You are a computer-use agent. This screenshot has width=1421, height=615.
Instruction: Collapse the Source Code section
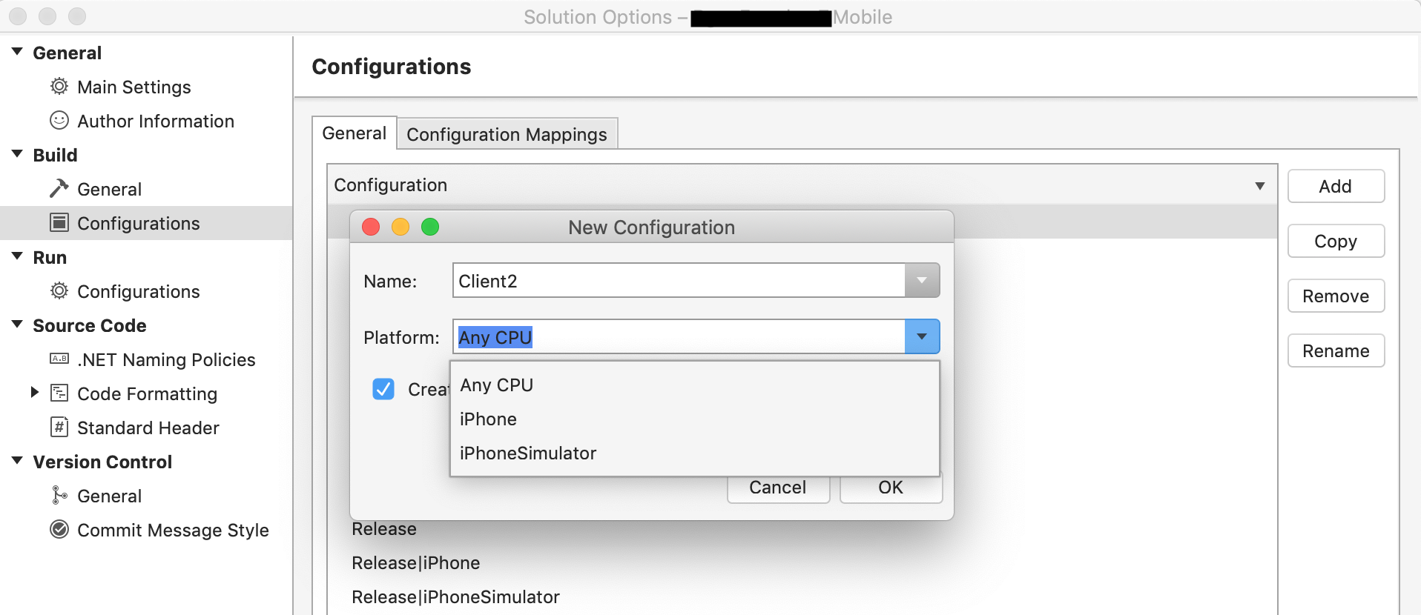pos(17,325)
